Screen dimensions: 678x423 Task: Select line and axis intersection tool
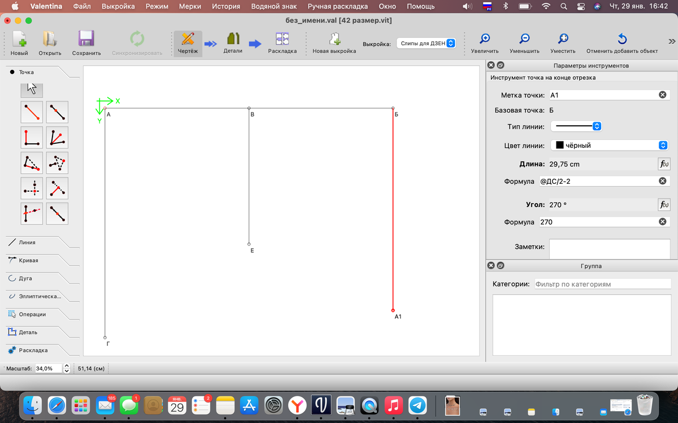pyautogui.click(x=32, y=213)
